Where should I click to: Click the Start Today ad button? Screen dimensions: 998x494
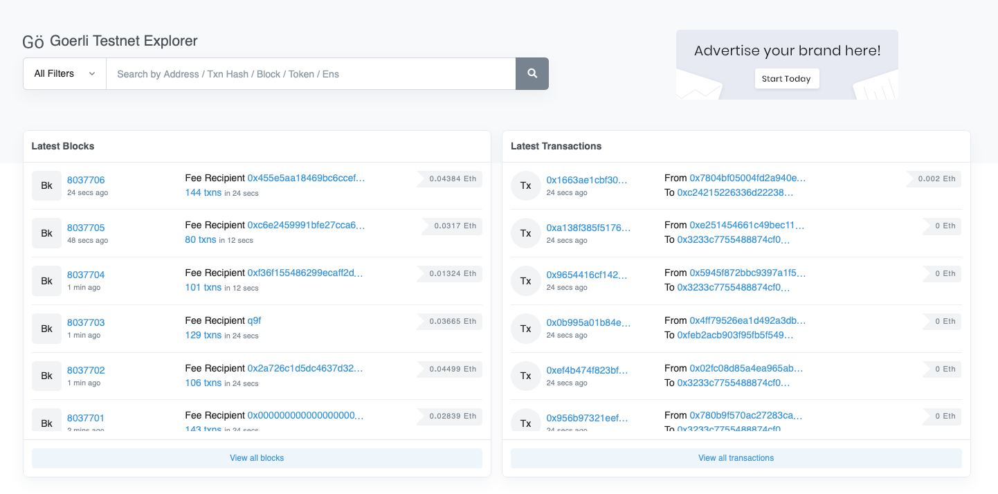[786, 79]
